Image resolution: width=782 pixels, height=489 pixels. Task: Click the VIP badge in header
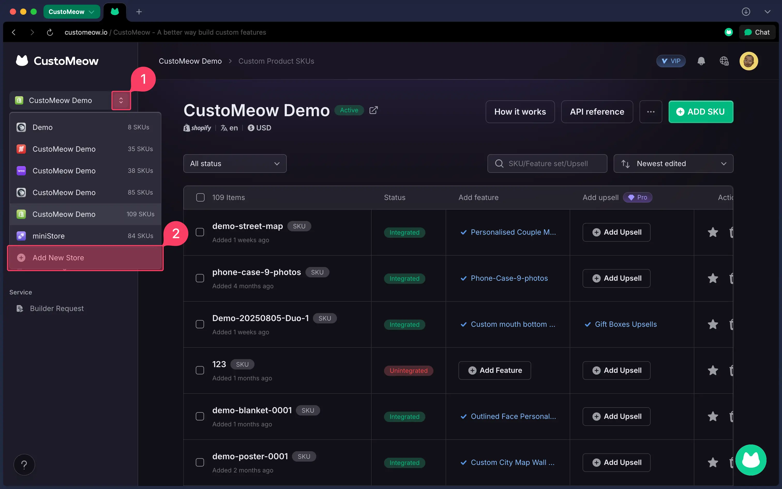point(671,61)
